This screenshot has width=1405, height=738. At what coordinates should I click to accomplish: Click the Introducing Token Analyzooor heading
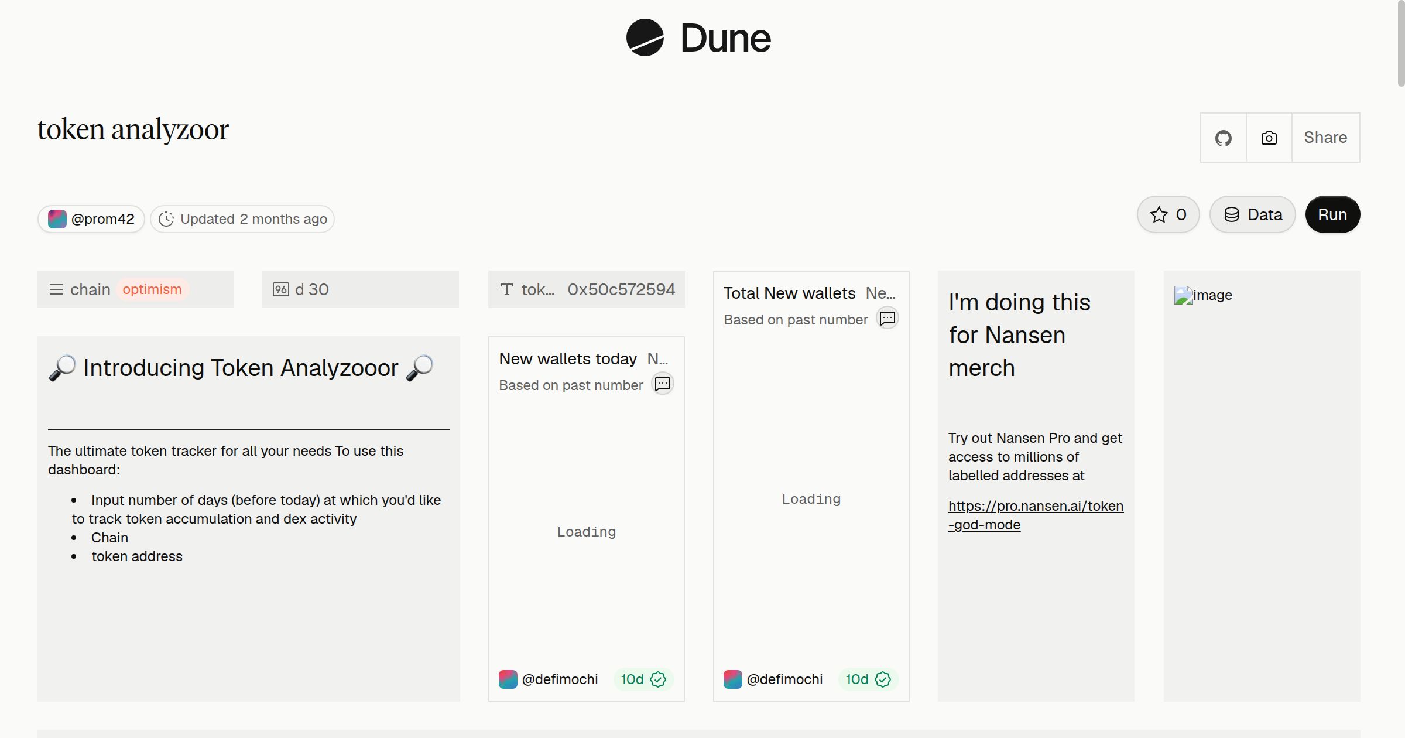pos(241,368)
